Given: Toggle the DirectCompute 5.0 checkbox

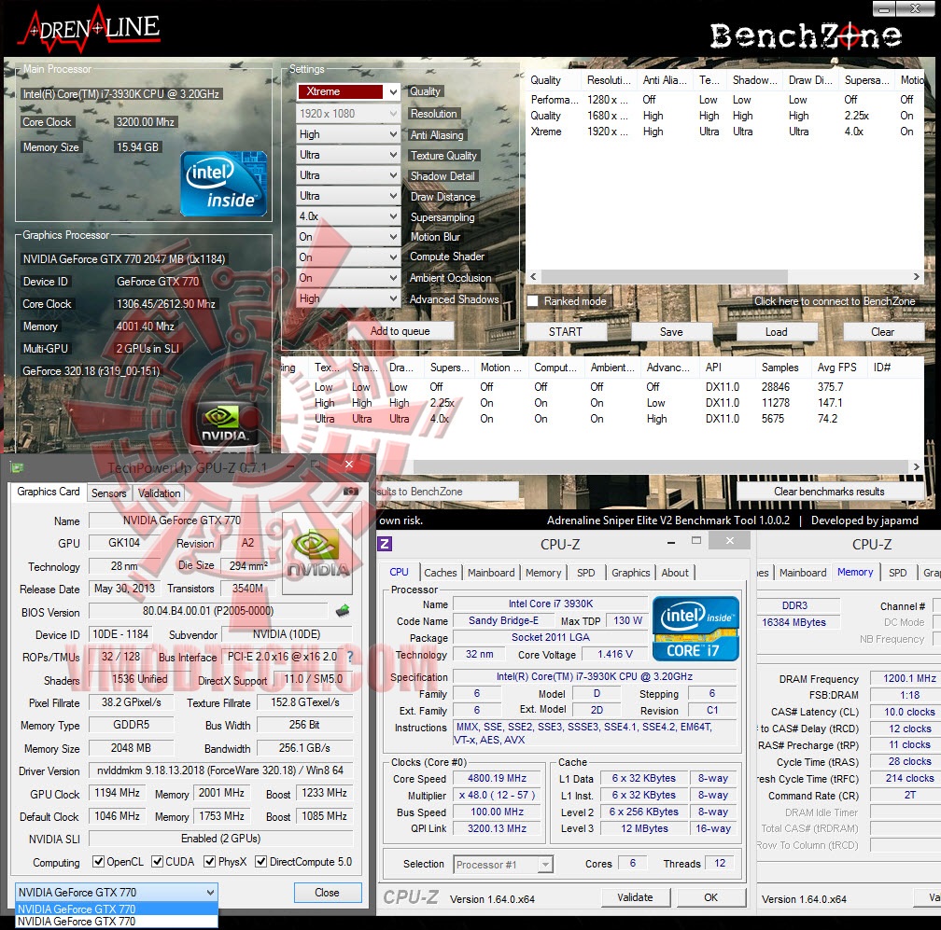Looking at the screenshot, I should (x=261, y=862).
